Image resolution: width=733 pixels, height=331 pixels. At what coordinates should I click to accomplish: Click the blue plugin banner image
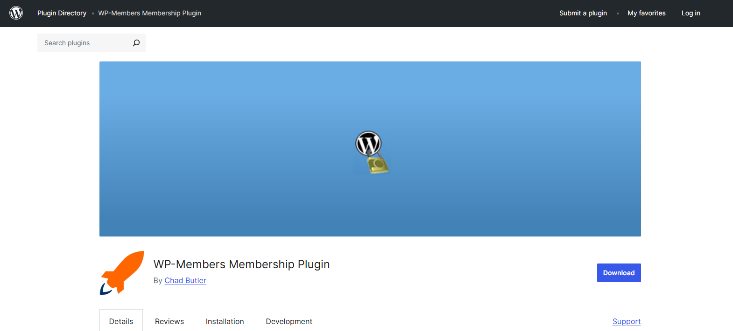pyautogui.click(x=370, y=149)
